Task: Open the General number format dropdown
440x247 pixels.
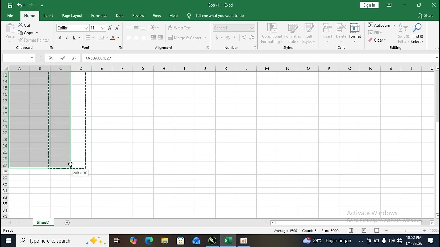Action: tap(252, 28)
